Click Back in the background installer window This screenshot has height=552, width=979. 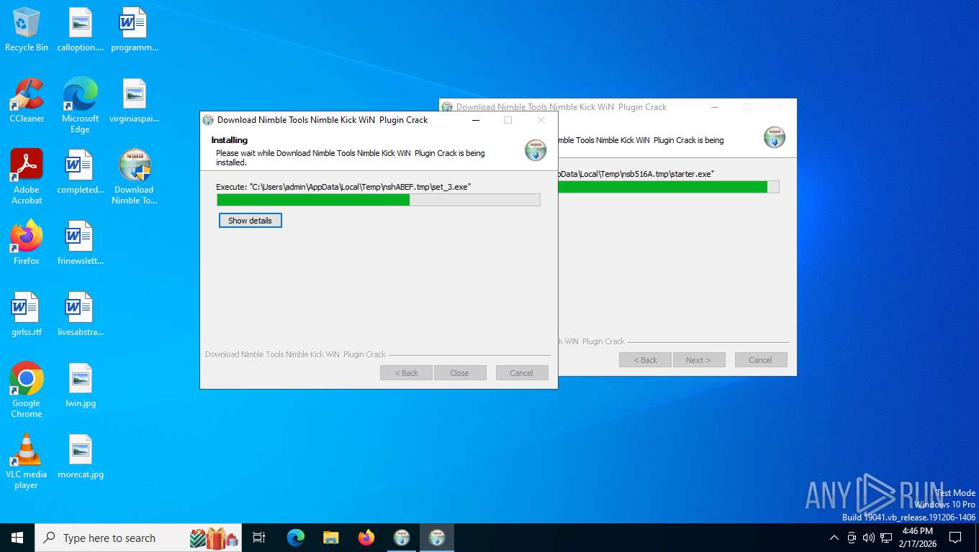coord(645,360)
